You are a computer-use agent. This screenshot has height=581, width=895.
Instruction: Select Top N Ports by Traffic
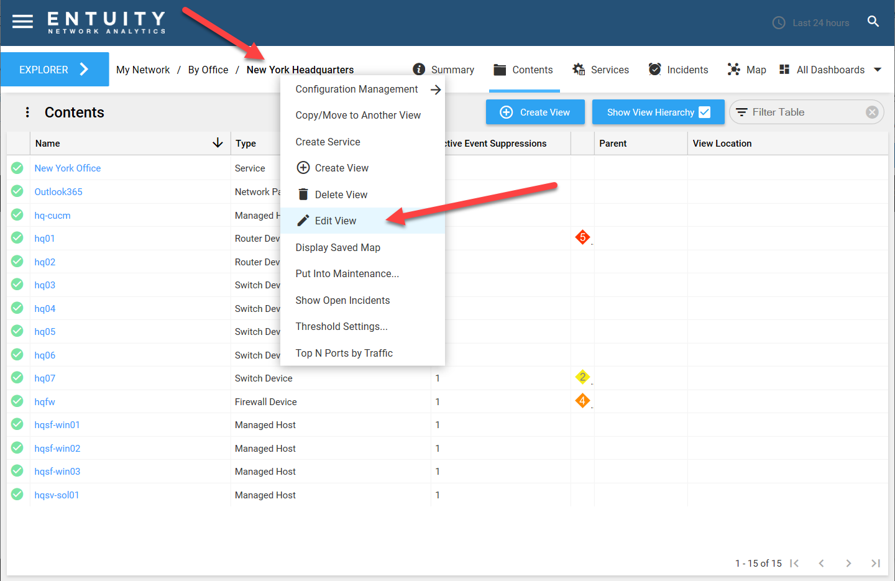click(x=344, y=353)
